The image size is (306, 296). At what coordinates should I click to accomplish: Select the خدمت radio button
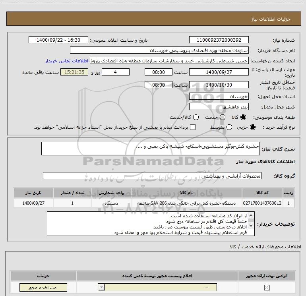point(223,117)
